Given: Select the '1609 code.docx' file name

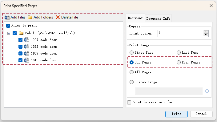Looking at the screenshot, I should click(x=44, y=54).
